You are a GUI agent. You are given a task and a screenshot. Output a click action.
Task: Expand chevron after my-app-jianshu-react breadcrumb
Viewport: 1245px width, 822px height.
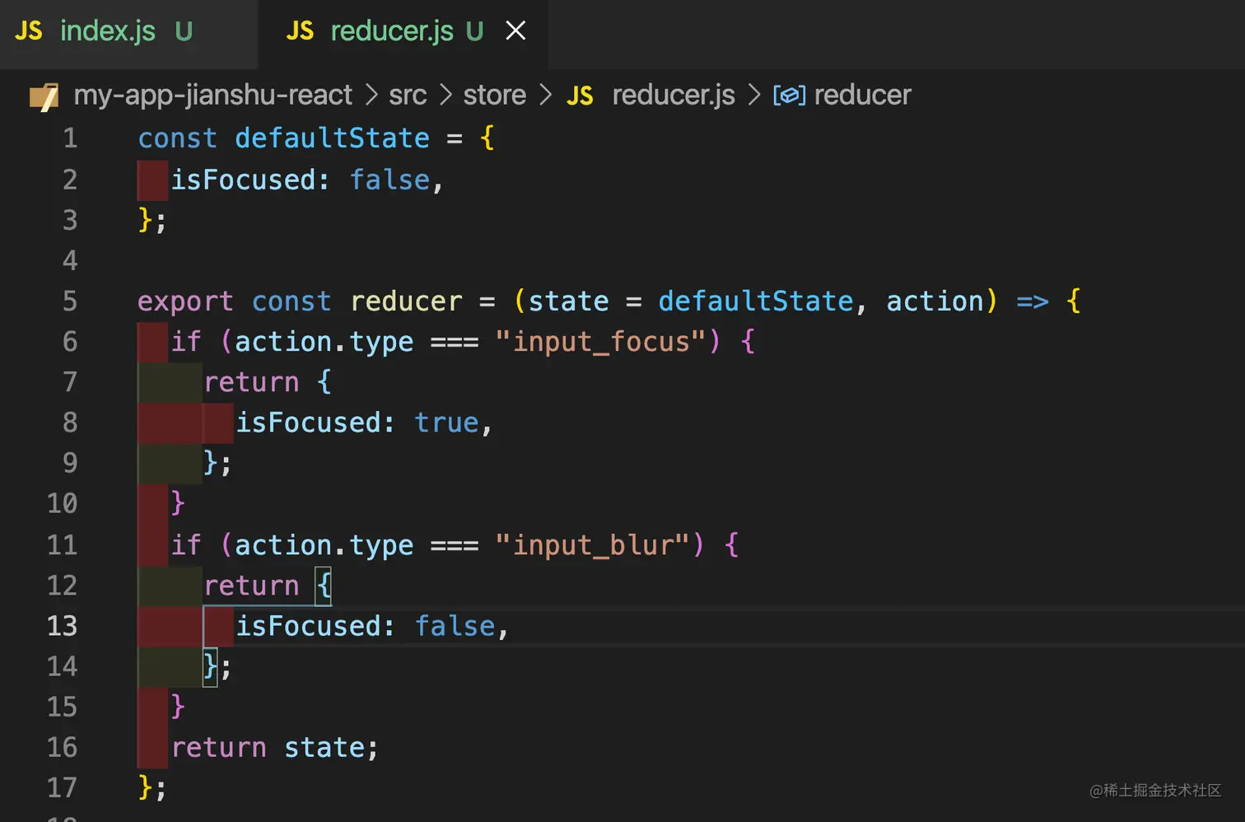tap(371, 96)
